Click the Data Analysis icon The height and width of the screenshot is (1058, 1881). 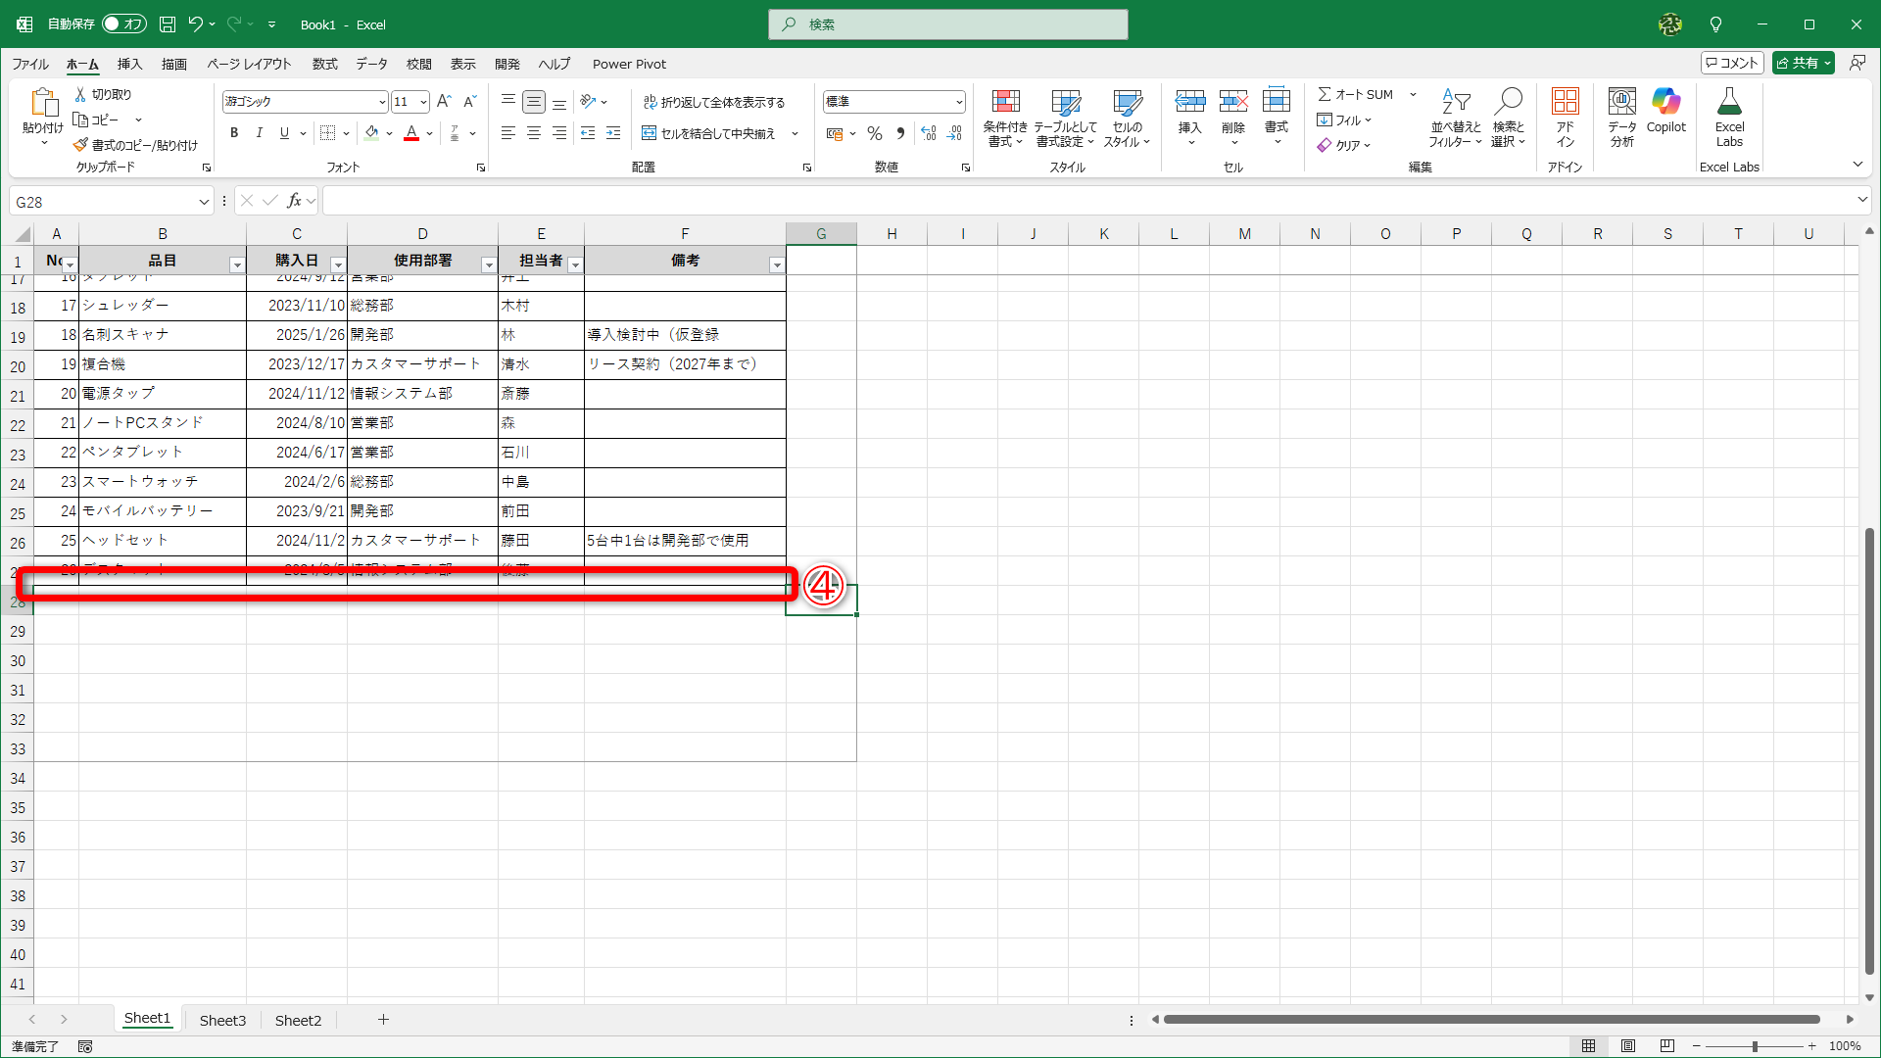coord(1621,102)
